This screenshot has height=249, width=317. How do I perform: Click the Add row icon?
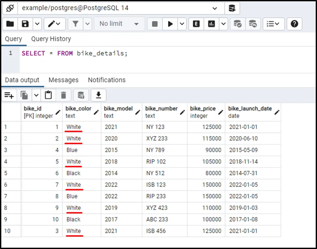tap(9, 95)
